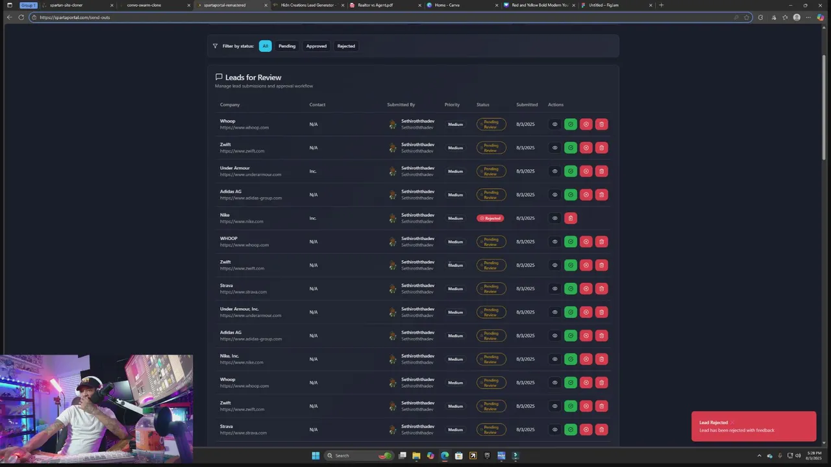This screenshot has width=831, height=467.
Task: View the Nike, Inc. lead details
Action: [x=554, y=359]
